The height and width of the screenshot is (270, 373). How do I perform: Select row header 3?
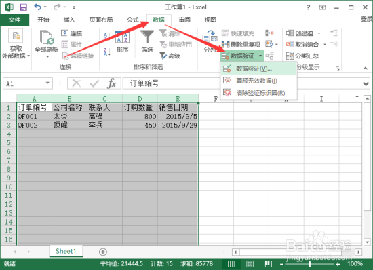pos(9,125)
